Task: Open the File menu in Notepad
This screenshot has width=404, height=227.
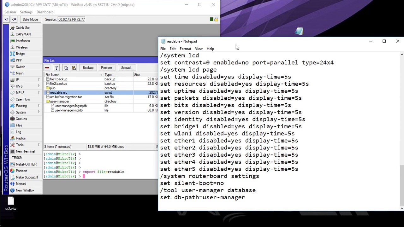Action: tap(163, 49)
